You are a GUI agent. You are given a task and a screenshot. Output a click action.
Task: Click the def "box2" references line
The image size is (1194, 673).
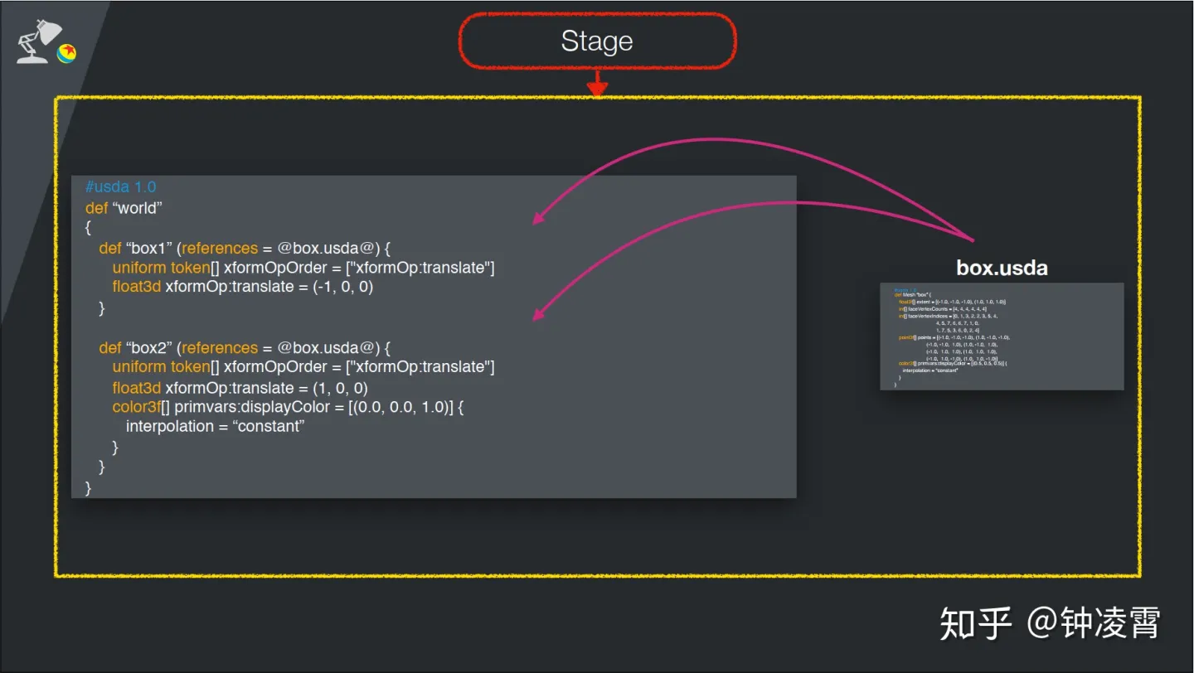[x=245, y=347]
